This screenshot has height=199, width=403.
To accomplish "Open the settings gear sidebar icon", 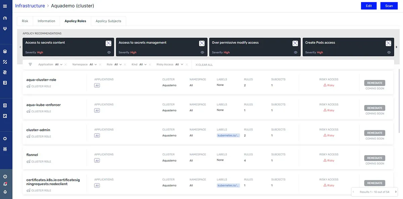I will [x=5, y=139].
